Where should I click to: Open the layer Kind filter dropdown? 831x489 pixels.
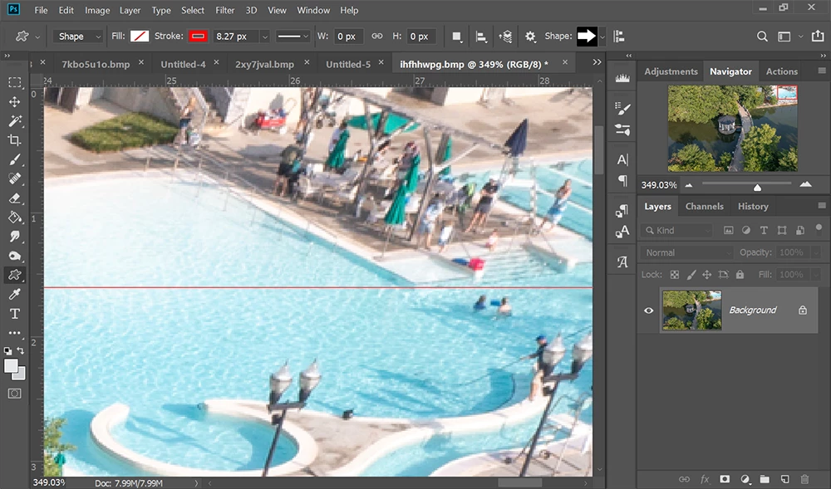coord(676,230)
